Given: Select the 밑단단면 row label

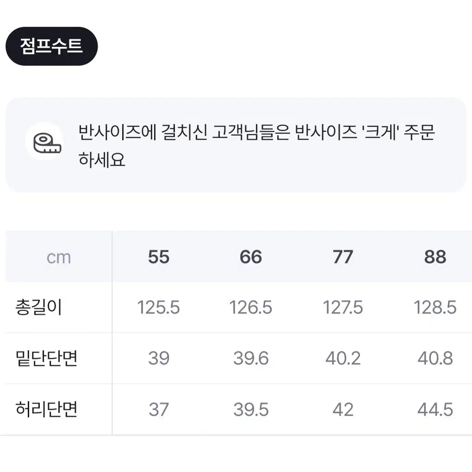Looking at the screenshot, I should (46, 358).
